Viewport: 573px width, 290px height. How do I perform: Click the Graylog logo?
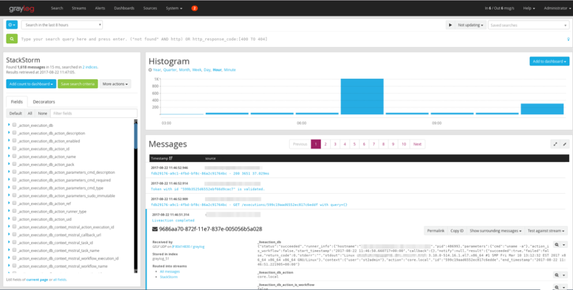(x=21, y=8)
